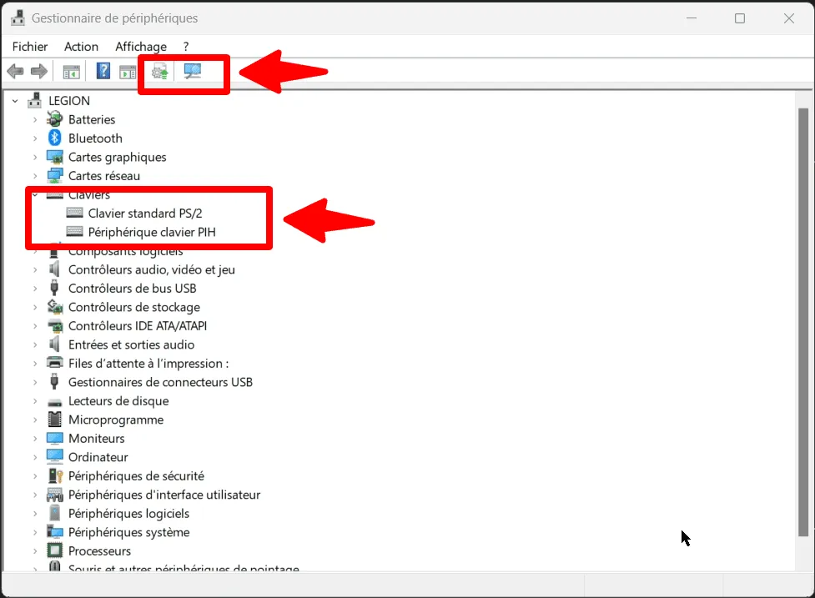Click the Contrôleurs IDE ATA/ATAPI icon
The height and width of the screenshot is (598, 815).
pos(55,326)
